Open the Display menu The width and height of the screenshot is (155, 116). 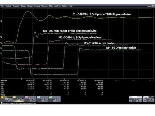tap(30, 6)
